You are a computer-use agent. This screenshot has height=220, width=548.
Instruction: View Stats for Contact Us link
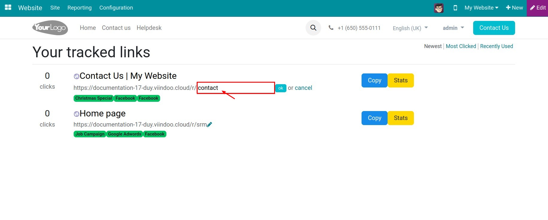(401, 80)
